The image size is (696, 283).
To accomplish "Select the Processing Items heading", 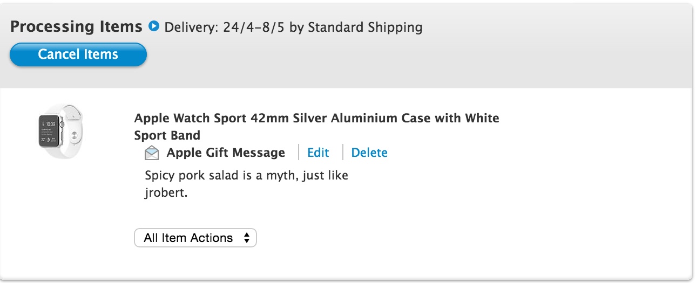I will (x=76, y=26).
